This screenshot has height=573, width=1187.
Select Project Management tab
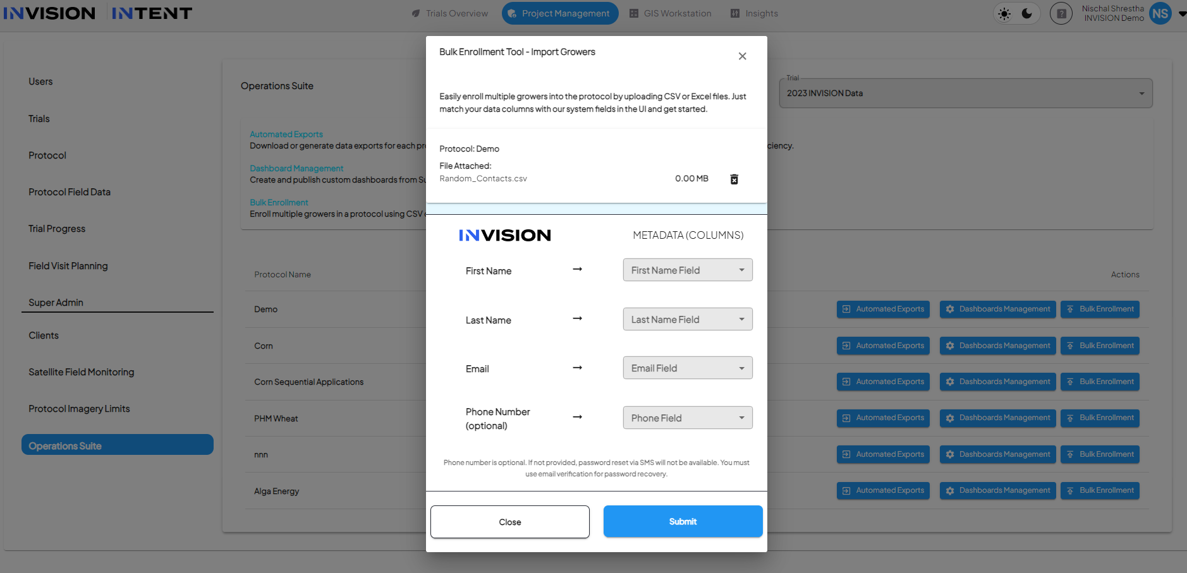(560, 13)
